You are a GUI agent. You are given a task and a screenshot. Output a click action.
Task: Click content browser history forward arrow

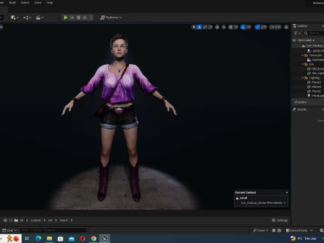point(11,220)
